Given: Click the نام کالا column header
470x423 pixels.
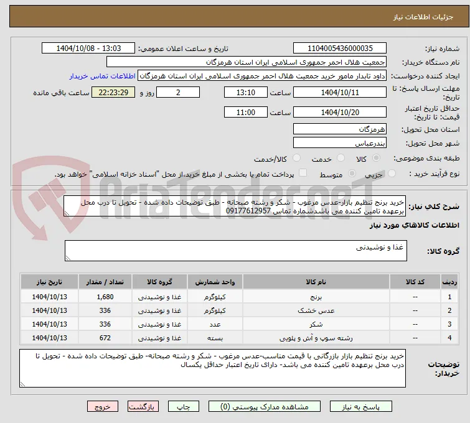Looking at the screenshot, I should click(x=316, y=282).
